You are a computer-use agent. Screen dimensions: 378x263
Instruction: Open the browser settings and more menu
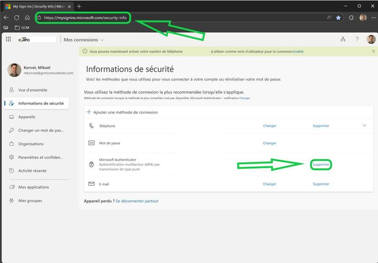coord(373,18)
